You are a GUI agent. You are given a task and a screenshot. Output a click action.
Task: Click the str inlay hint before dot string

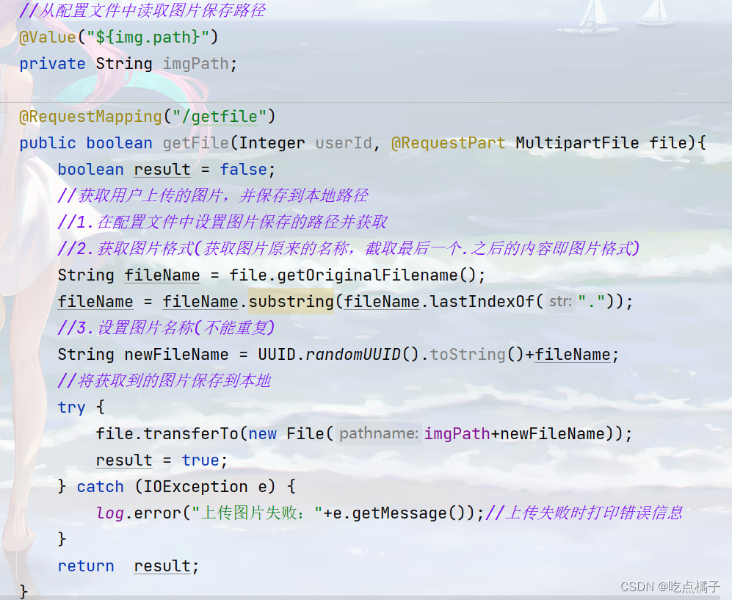click(x=559, y=301)
